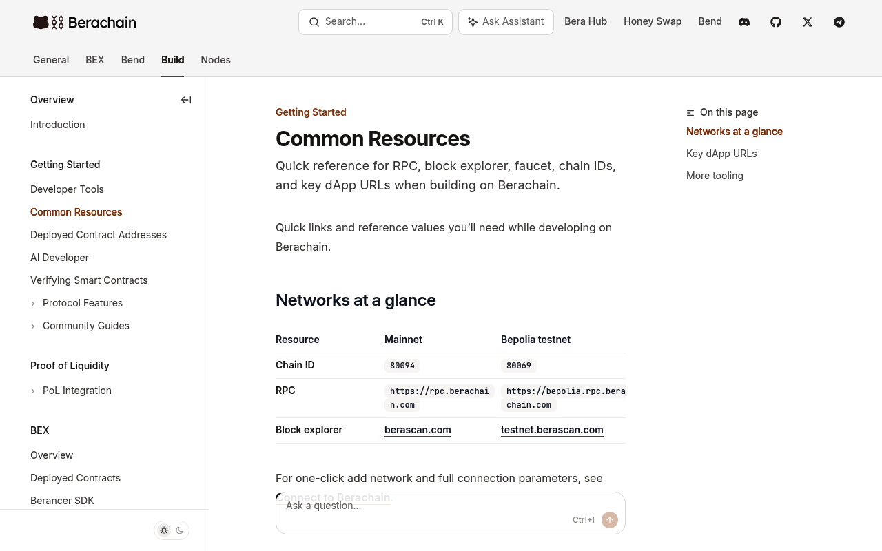Image resolution: width=882 pixels, height=551 pixels.
Task: Open Deployed Contract Addresses page
Action: click(x=99, y=235)
